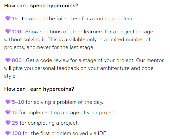Click the purple 100 amount in spend section
Screen dimensions: 170x139
(16, 32)
